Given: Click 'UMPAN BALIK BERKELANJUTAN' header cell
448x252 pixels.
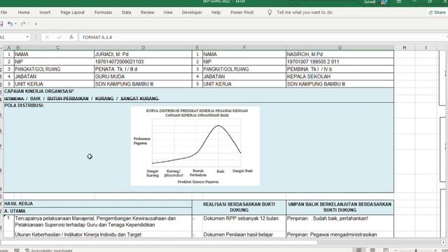Looking at the screenshot, I should pos(339,207).
